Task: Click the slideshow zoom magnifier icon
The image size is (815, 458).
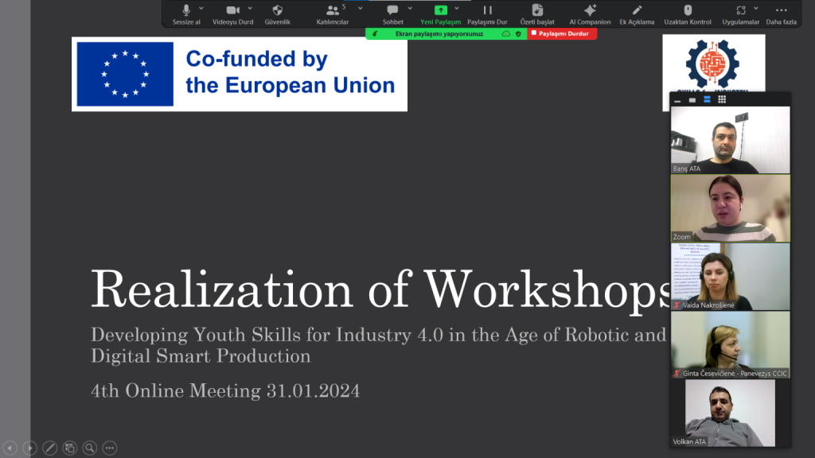Action: 89,448
